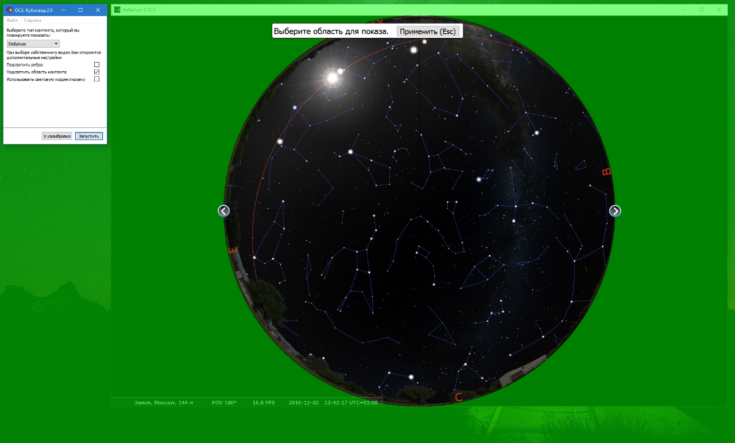Click the Запустить button
735x443 pixels.
(x=89, y=136)
